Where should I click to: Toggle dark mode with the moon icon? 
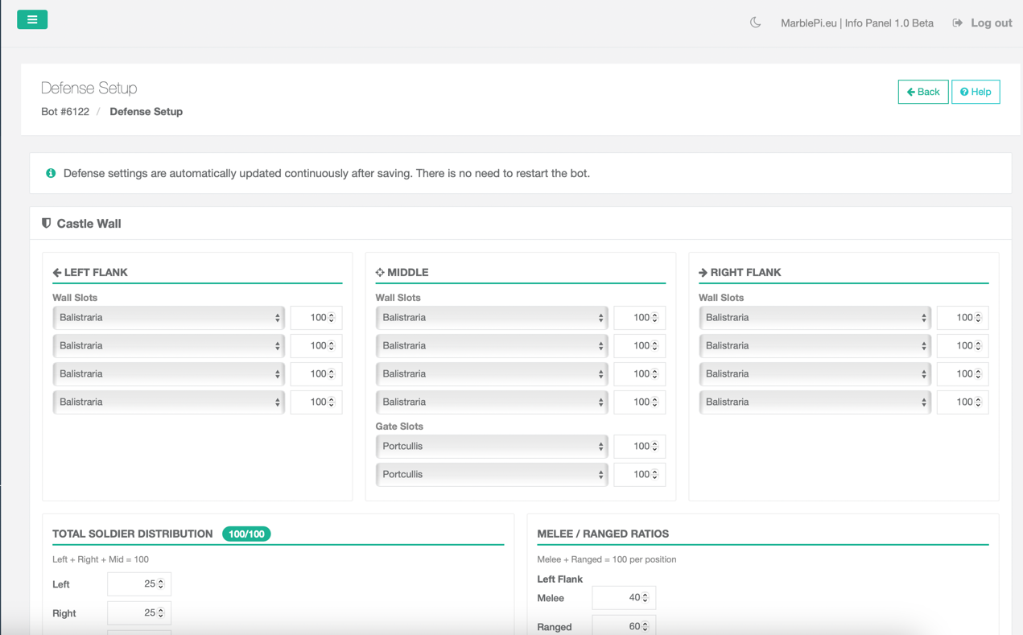(x=755, y=23)
